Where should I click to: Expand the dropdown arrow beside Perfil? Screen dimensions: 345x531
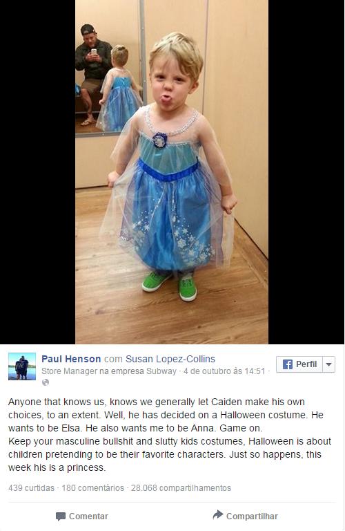coord(328,364)
